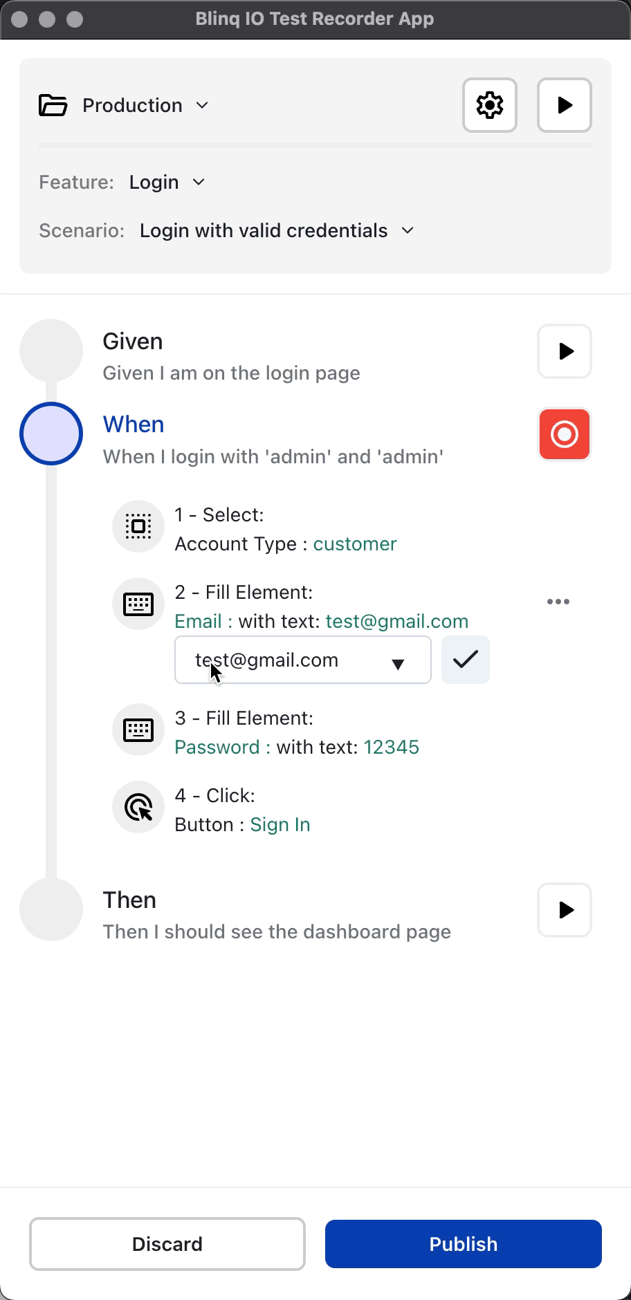Open settings with the gear icon

click(x=490, y=105)
